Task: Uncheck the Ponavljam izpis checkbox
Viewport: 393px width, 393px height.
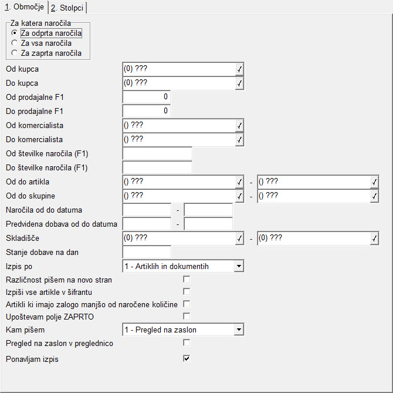Action: point(187,358)
